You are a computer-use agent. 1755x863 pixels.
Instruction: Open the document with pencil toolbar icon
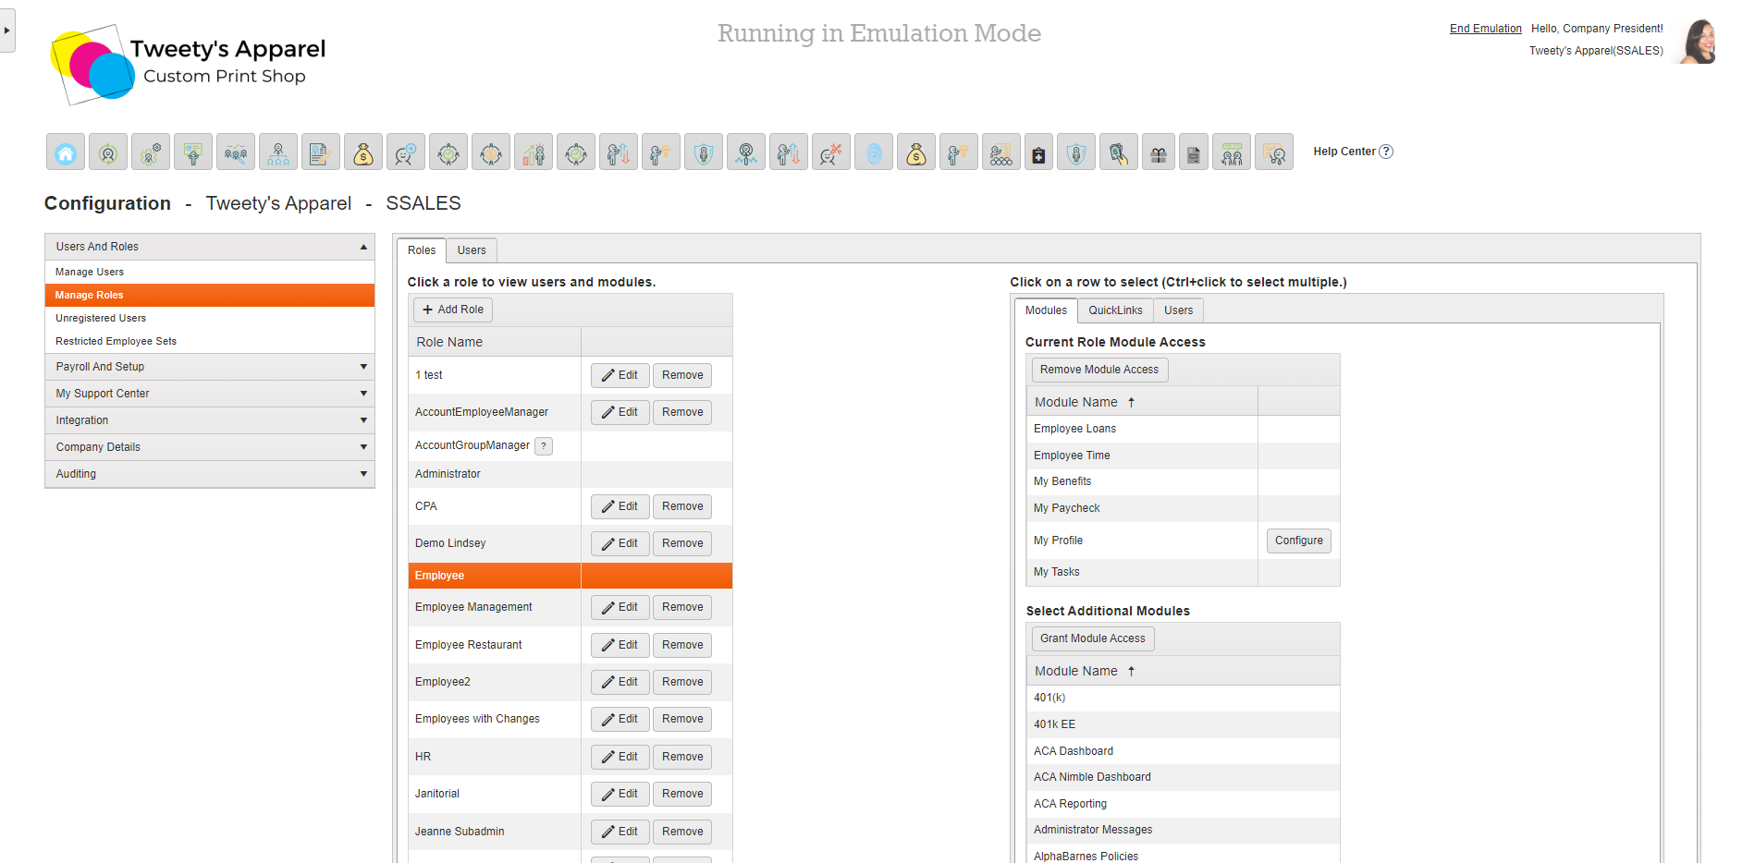coord(321,152)
